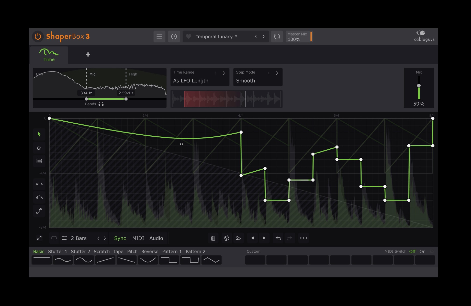Open the LFO length list icon
Image resolution: width=471 pixels, height=306 pixels.
tap(64, 238)
